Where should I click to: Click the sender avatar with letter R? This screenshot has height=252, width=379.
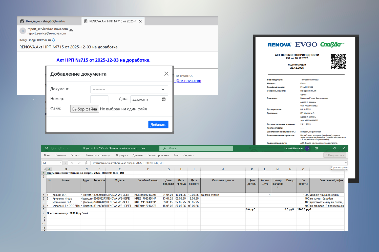click(x=23, y=31)
